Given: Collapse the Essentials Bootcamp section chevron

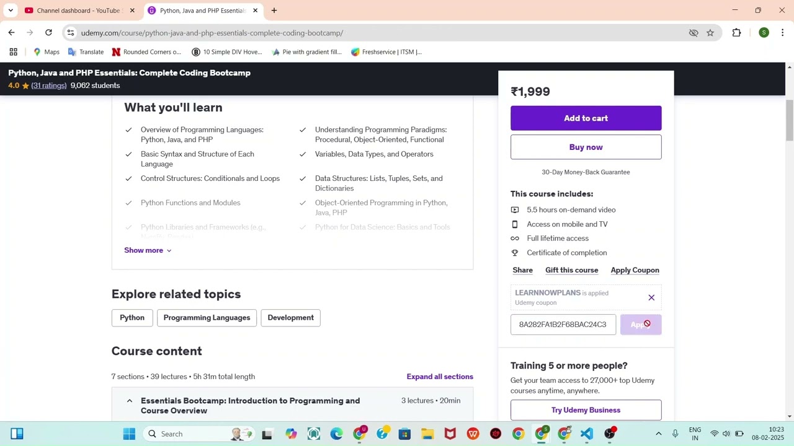Looking at the screenshot, I should click(x=130, y=401).
